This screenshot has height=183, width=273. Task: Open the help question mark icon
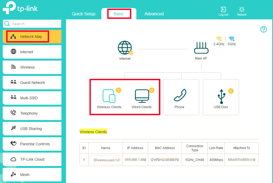coord(263,29)
